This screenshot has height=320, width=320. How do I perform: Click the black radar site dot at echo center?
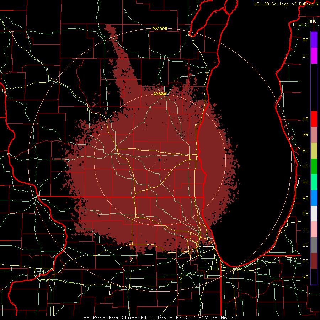coord(160,160)
